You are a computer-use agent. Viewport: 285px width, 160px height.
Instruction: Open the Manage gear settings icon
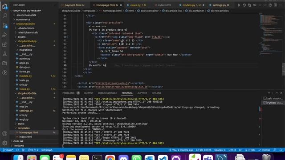pyautogui.click(x=5, y=143)
